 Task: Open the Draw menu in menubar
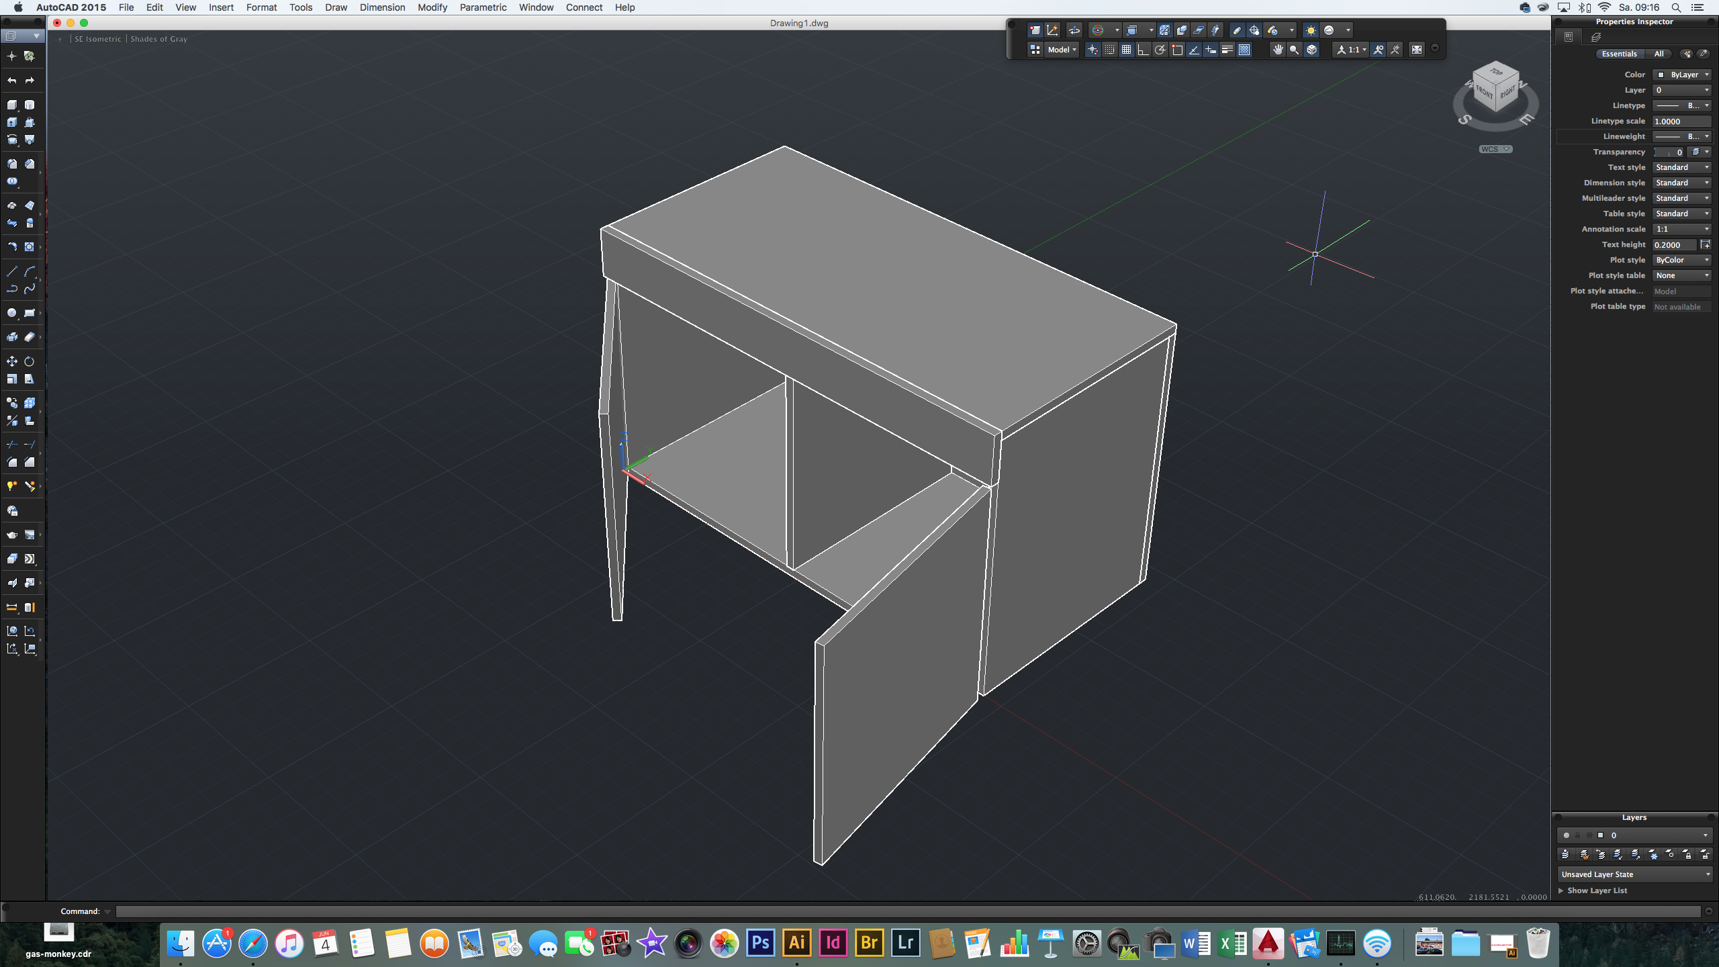coord(334,7)
